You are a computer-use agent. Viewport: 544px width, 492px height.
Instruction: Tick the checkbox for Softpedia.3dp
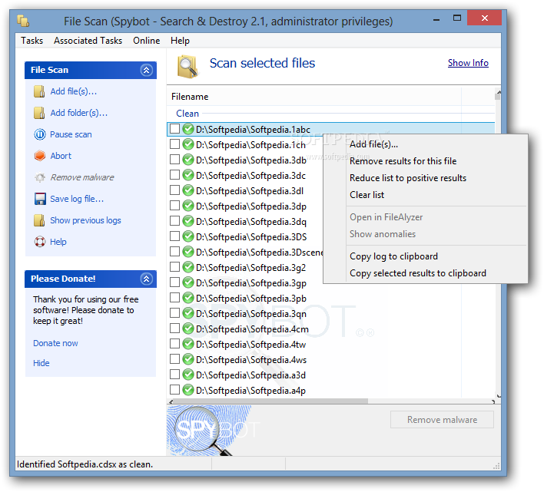[174, 206]
